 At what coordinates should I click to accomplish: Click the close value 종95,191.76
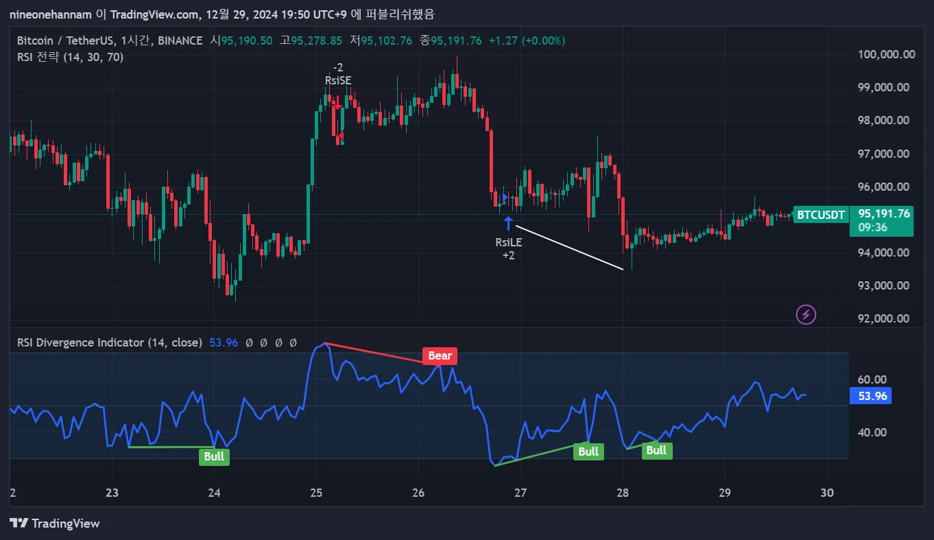[451, 40]
